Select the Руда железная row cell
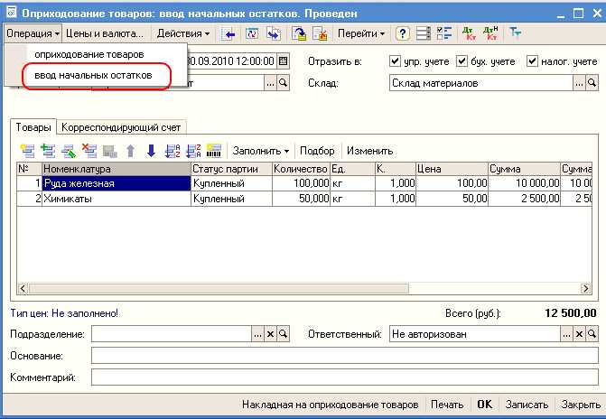606x419 pixels. coord(117,183)
